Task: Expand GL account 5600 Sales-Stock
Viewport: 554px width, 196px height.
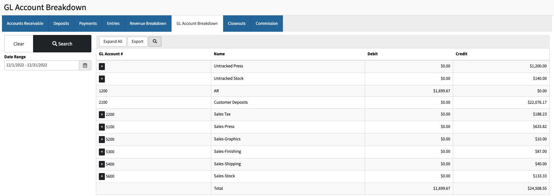Action: (x=102, y=176)
